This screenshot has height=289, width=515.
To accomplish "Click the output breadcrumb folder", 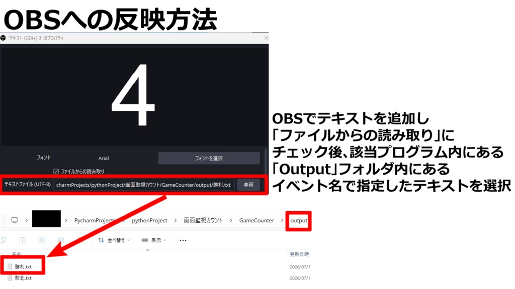I will click(x=299, y=221).
